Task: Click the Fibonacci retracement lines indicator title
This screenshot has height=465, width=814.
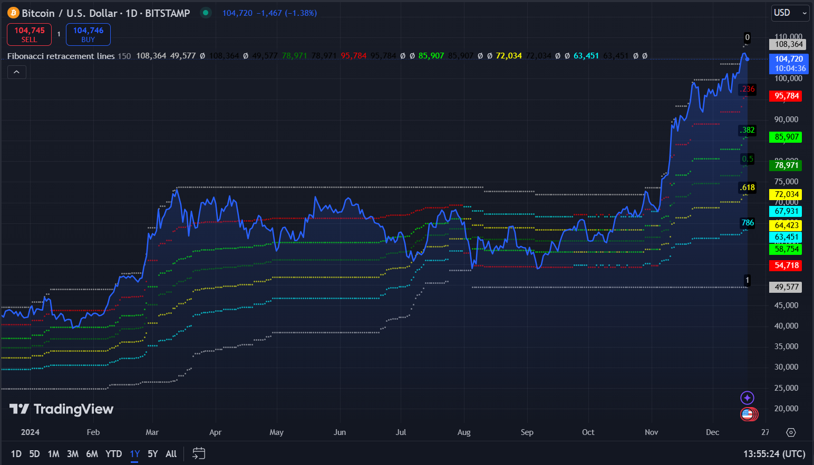Action: point(61,56)
